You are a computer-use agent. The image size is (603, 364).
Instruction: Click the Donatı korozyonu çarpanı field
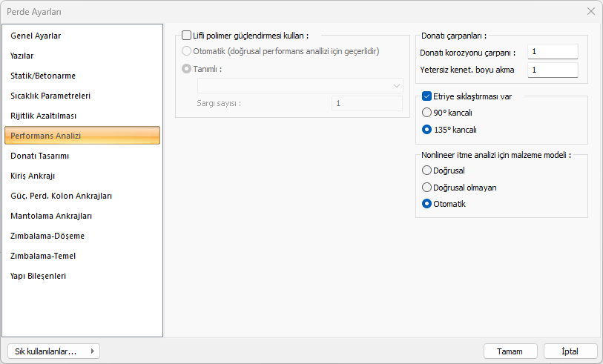click(x=553, y=52)
